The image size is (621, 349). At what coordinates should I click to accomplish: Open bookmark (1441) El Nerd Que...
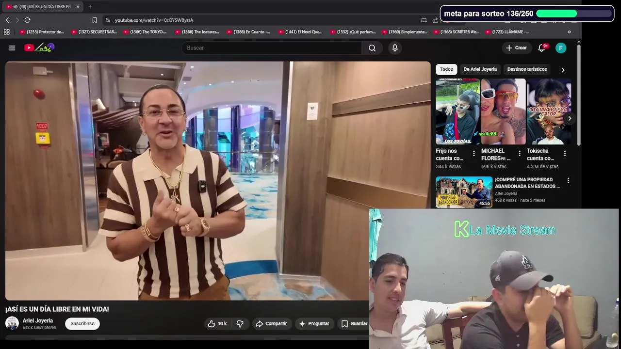300,32
